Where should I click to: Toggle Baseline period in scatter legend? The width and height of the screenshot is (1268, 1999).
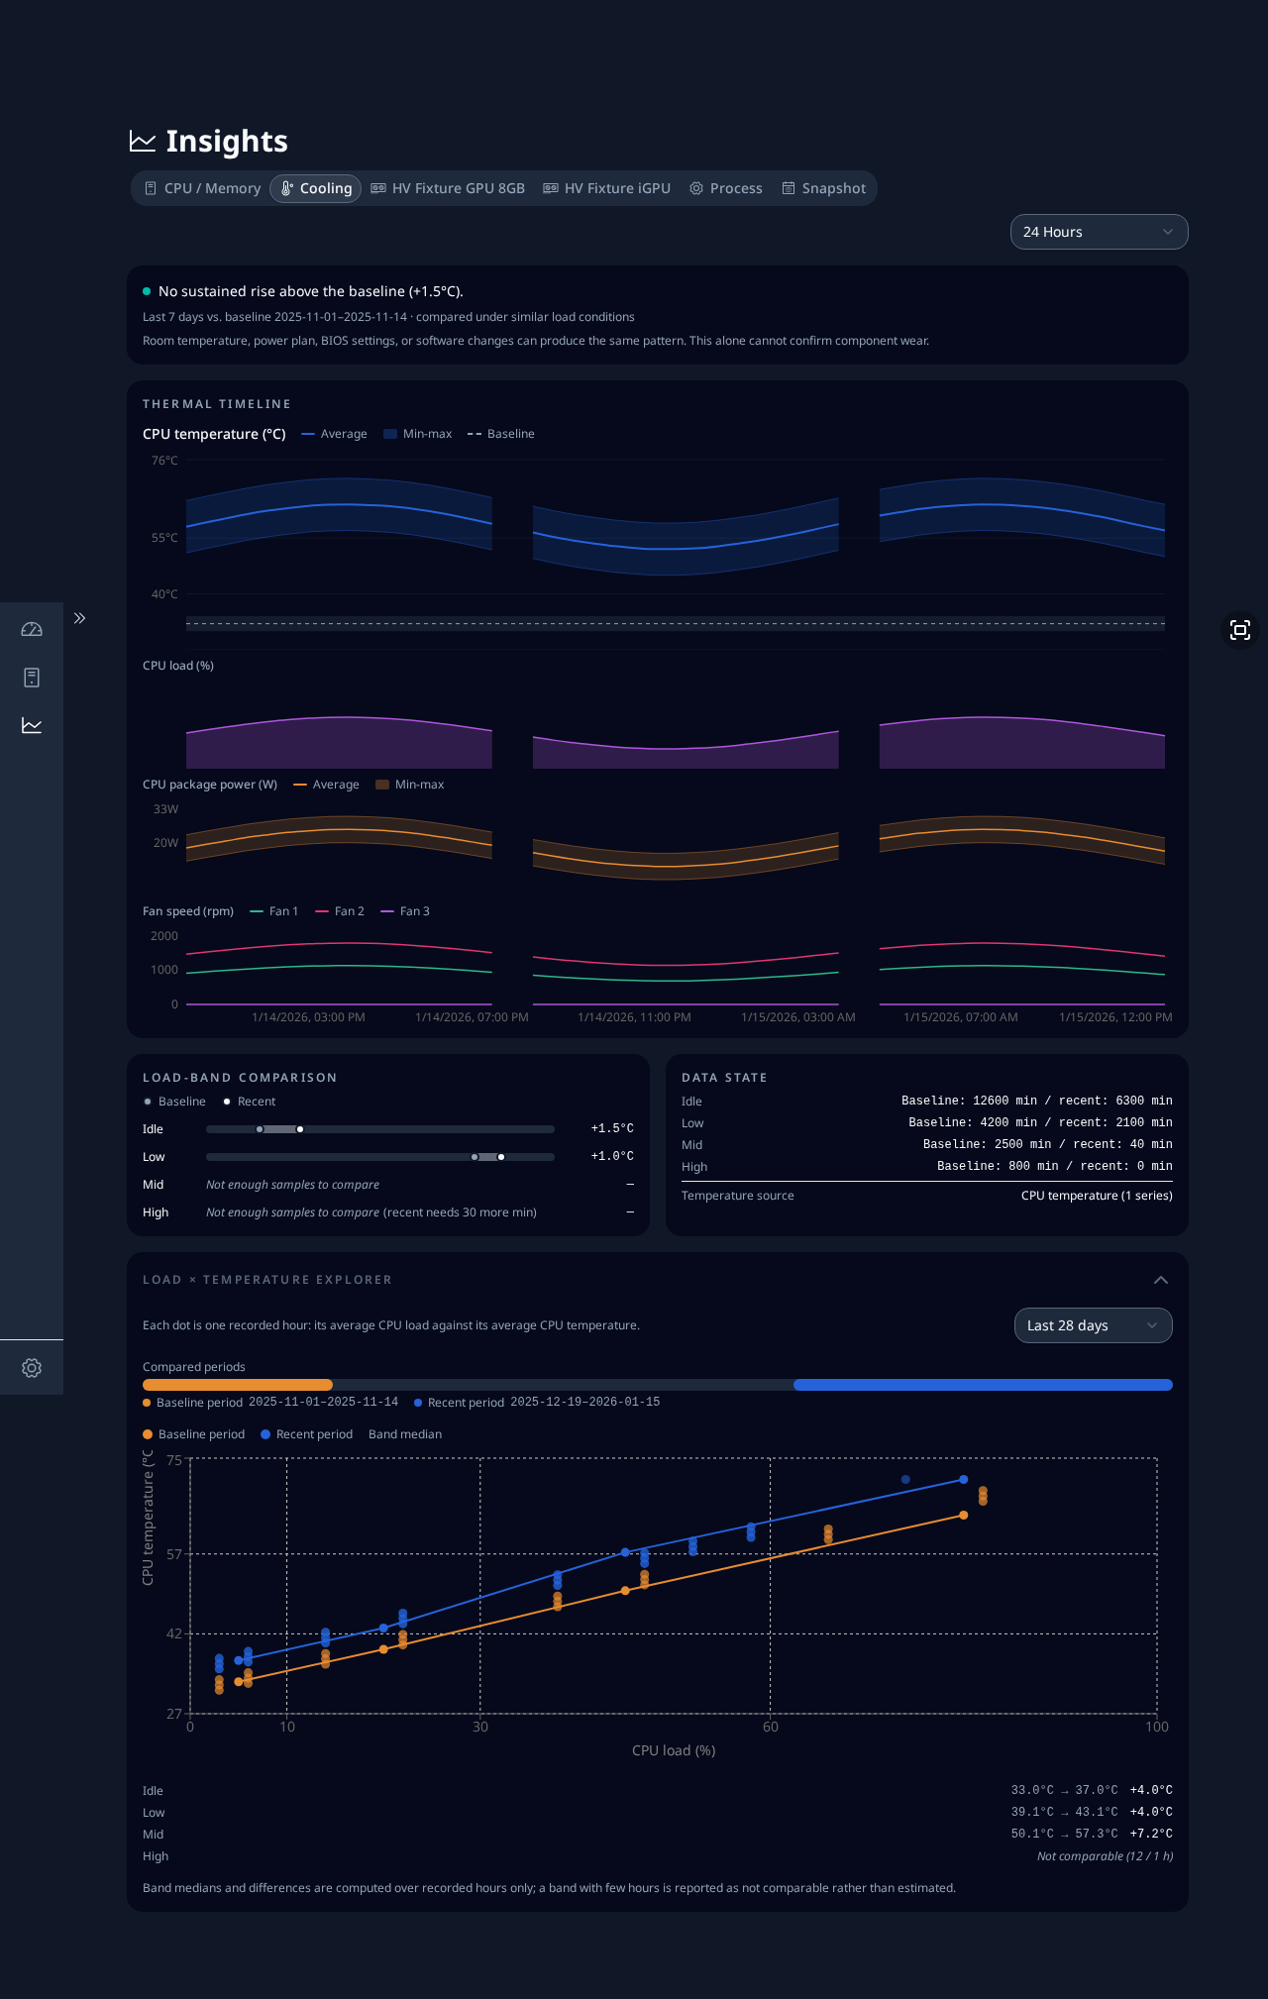click(194, 1434)
